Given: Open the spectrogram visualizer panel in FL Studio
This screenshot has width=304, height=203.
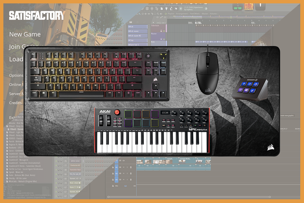Looking at the screenshot, I should pyautogui.click(x=249, y=7).
